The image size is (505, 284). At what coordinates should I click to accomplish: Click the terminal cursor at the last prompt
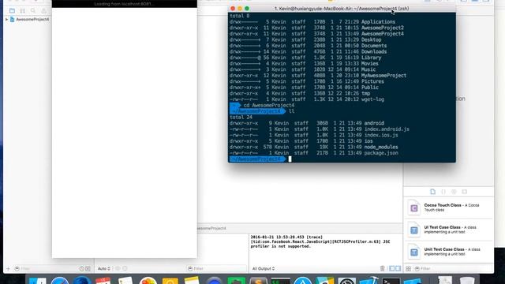(290, 159)
